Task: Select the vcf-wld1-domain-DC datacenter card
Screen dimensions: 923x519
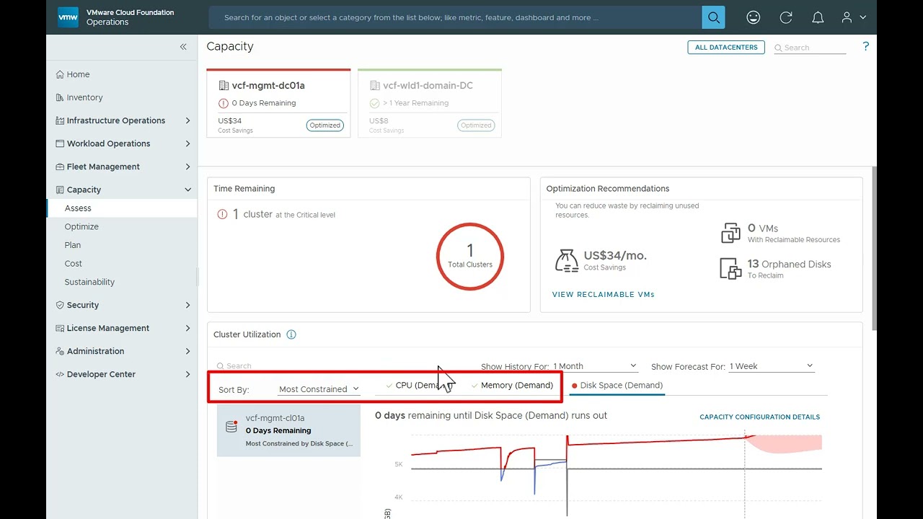Action: pyautogui.click(x=429, y=102)
